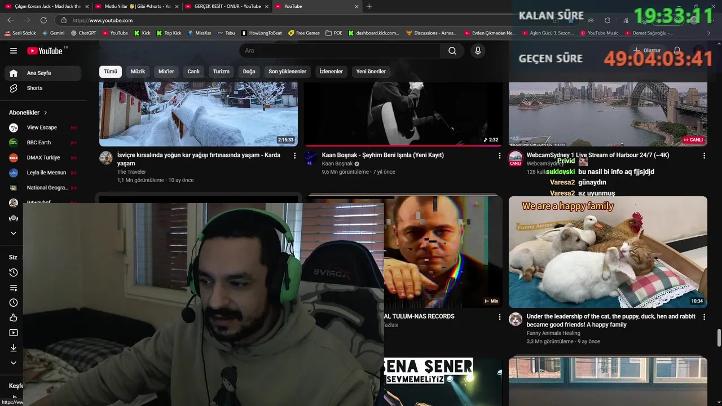Screen dimensions: 722x406
Task: Open DMAX Turkiye subscription channel
Action: click(x=42, y=158)
